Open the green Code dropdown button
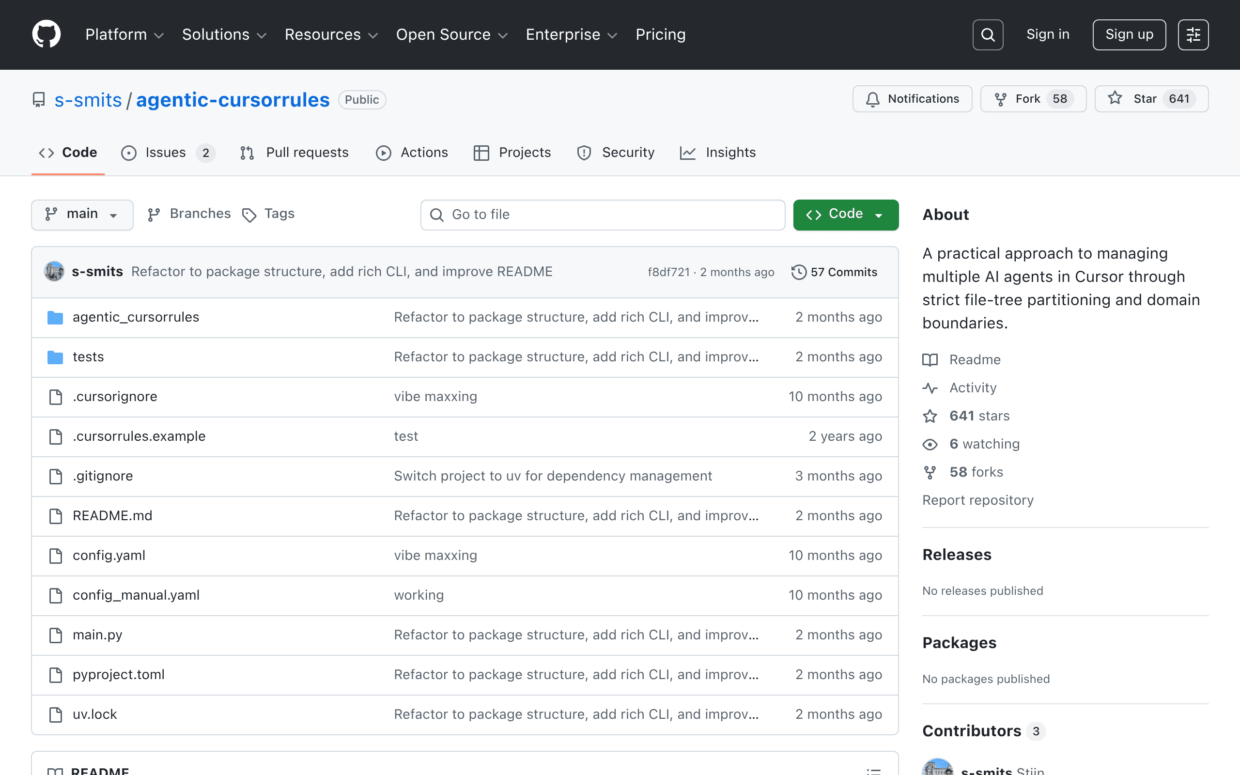Viewport: 1240px width, 775px height. point(845,214)
